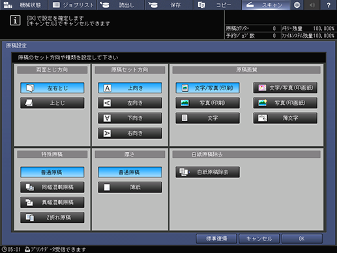This screenshot has height=253, width=337.
Task: Click the booklet icon on 左右とじ
Action: point(30,88)
